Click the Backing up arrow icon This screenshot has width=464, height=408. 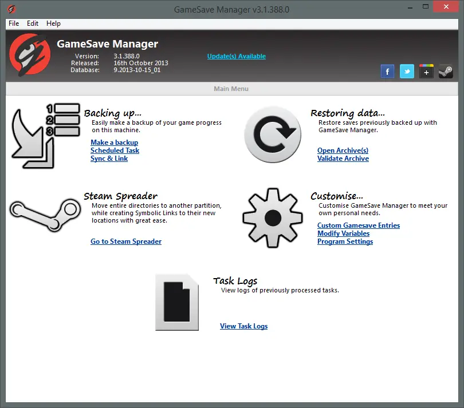pos(45,136)
